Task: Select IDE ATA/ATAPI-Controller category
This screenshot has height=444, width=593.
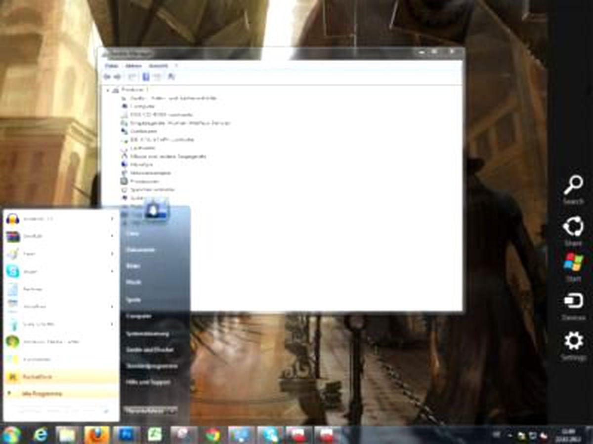Action: click(162, 140)
